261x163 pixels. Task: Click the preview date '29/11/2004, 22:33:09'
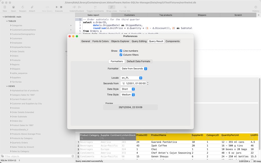click(x=130, y=107)
